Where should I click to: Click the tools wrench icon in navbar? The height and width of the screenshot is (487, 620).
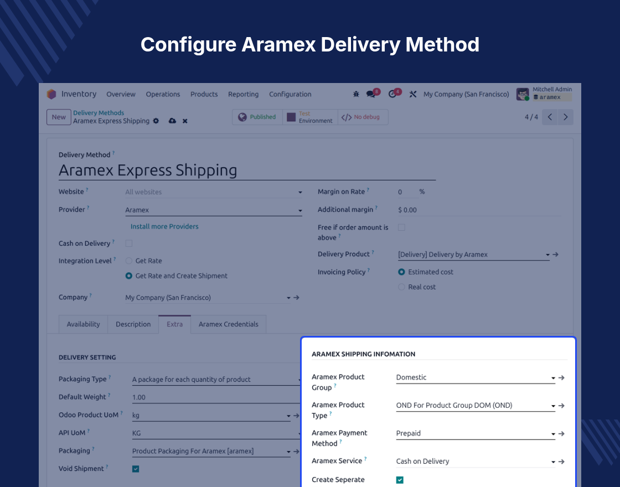tap(413, 94)
